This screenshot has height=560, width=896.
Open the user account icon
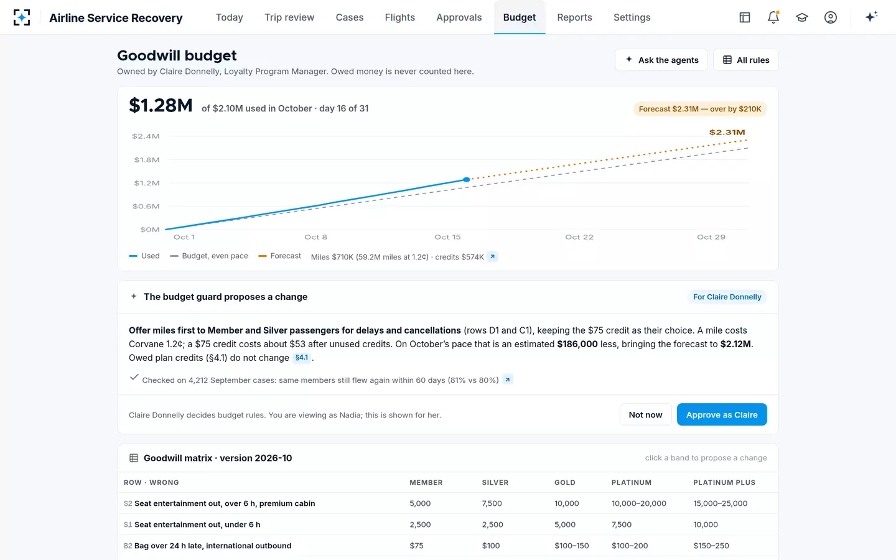pyautogui.click(x=831, y=17)
